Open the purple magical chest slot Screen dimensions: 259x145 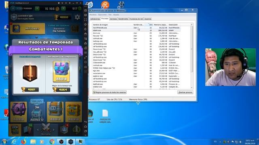coord(19,112)
